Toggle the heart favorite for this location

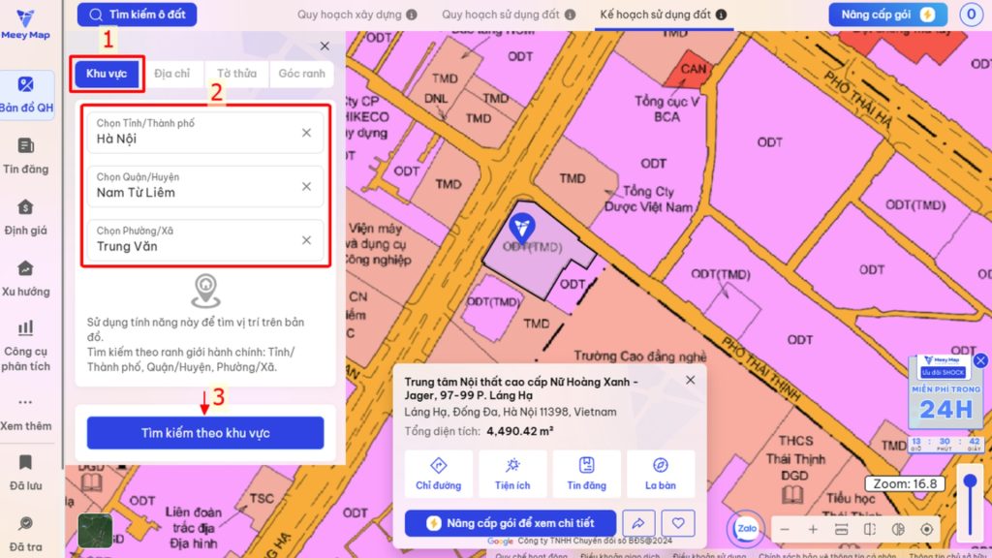pos(678,523)
